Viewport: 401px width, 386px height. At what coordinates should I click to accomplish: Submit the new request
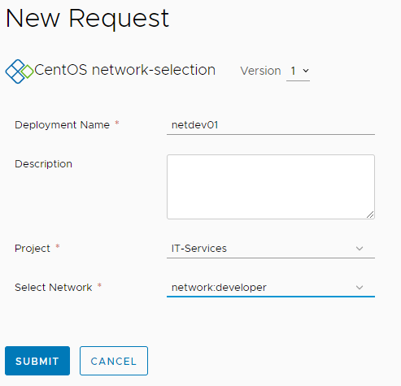(x=37, y=361)
